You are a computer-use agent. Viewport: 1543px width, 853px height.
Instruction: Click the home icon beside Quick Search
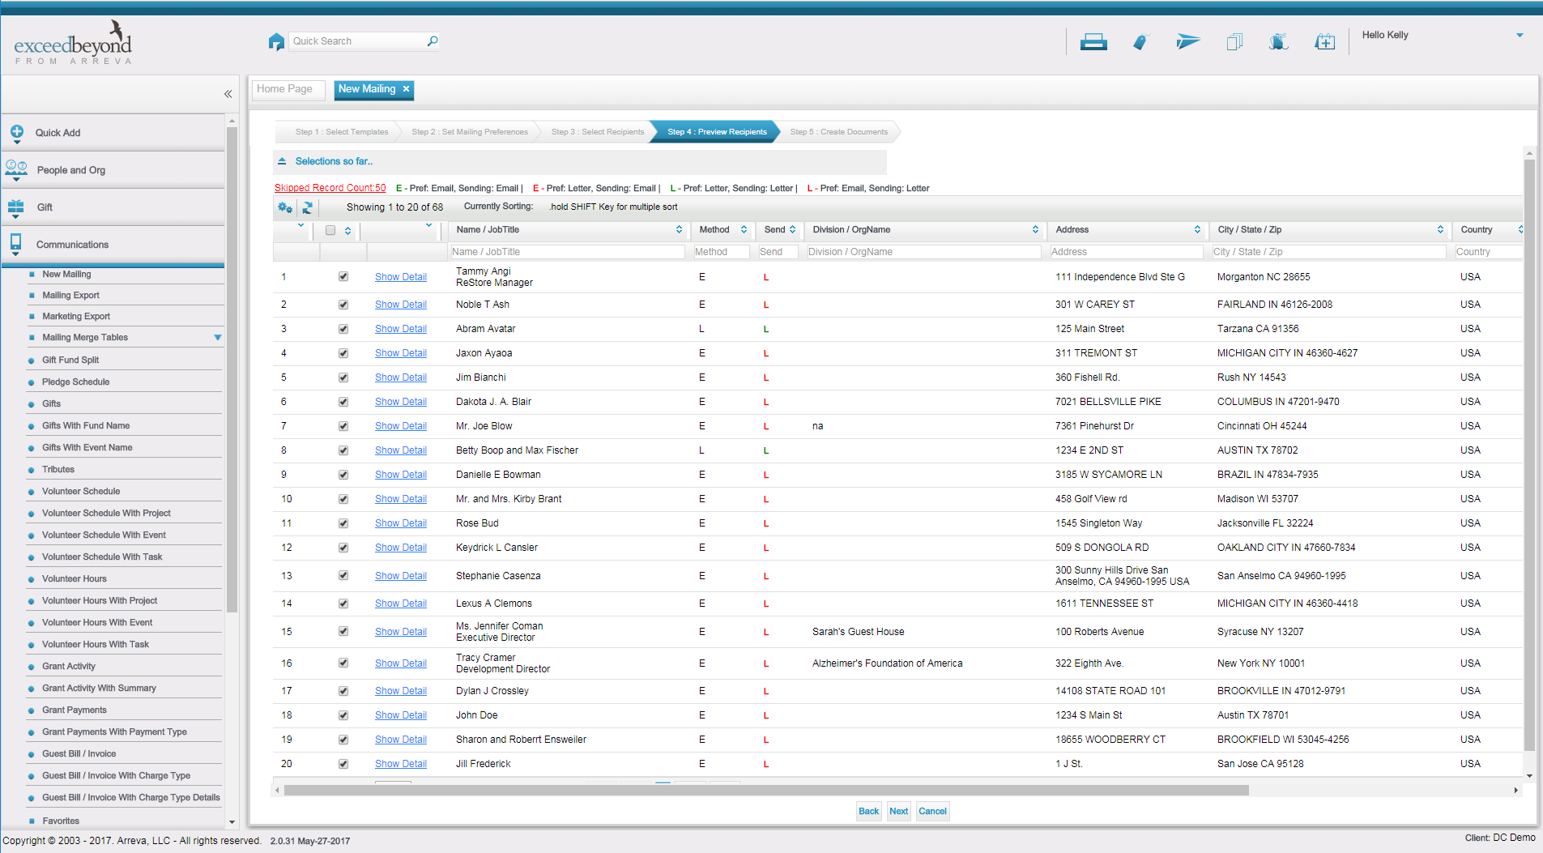(276, 41)
